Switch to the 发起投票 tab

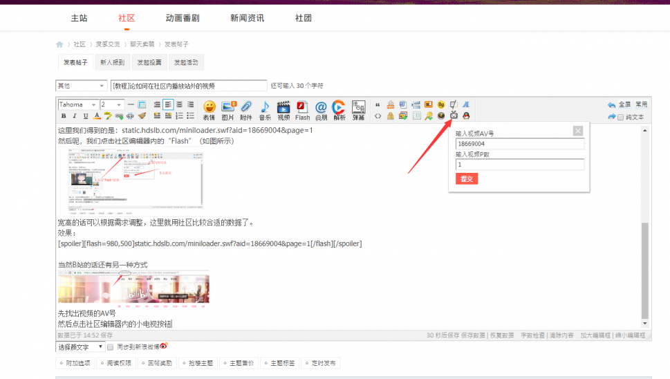(x=149, y=63)
